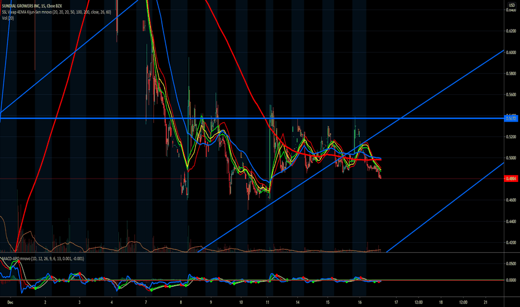Click the 0.0000 MACD scale value
The image size is (520, 307).
[511, 280]
